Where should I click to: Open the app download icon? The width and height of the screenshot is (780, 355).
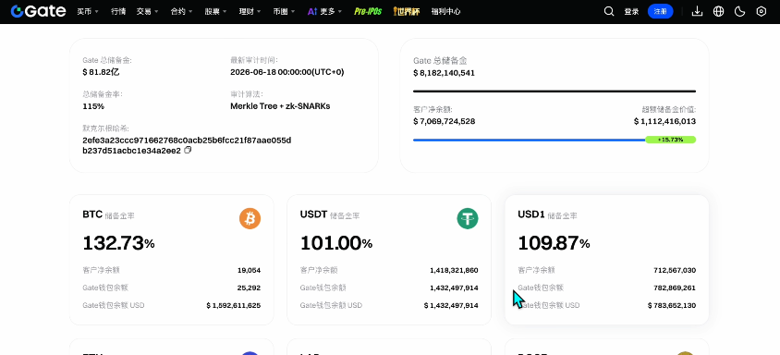click(x=698, y=11)
